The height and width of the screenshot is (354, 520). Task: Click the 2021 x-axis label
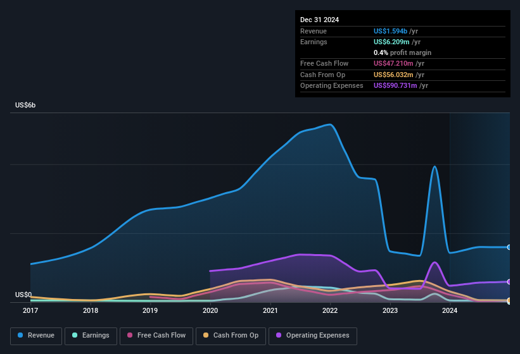(x=270, y=310)
